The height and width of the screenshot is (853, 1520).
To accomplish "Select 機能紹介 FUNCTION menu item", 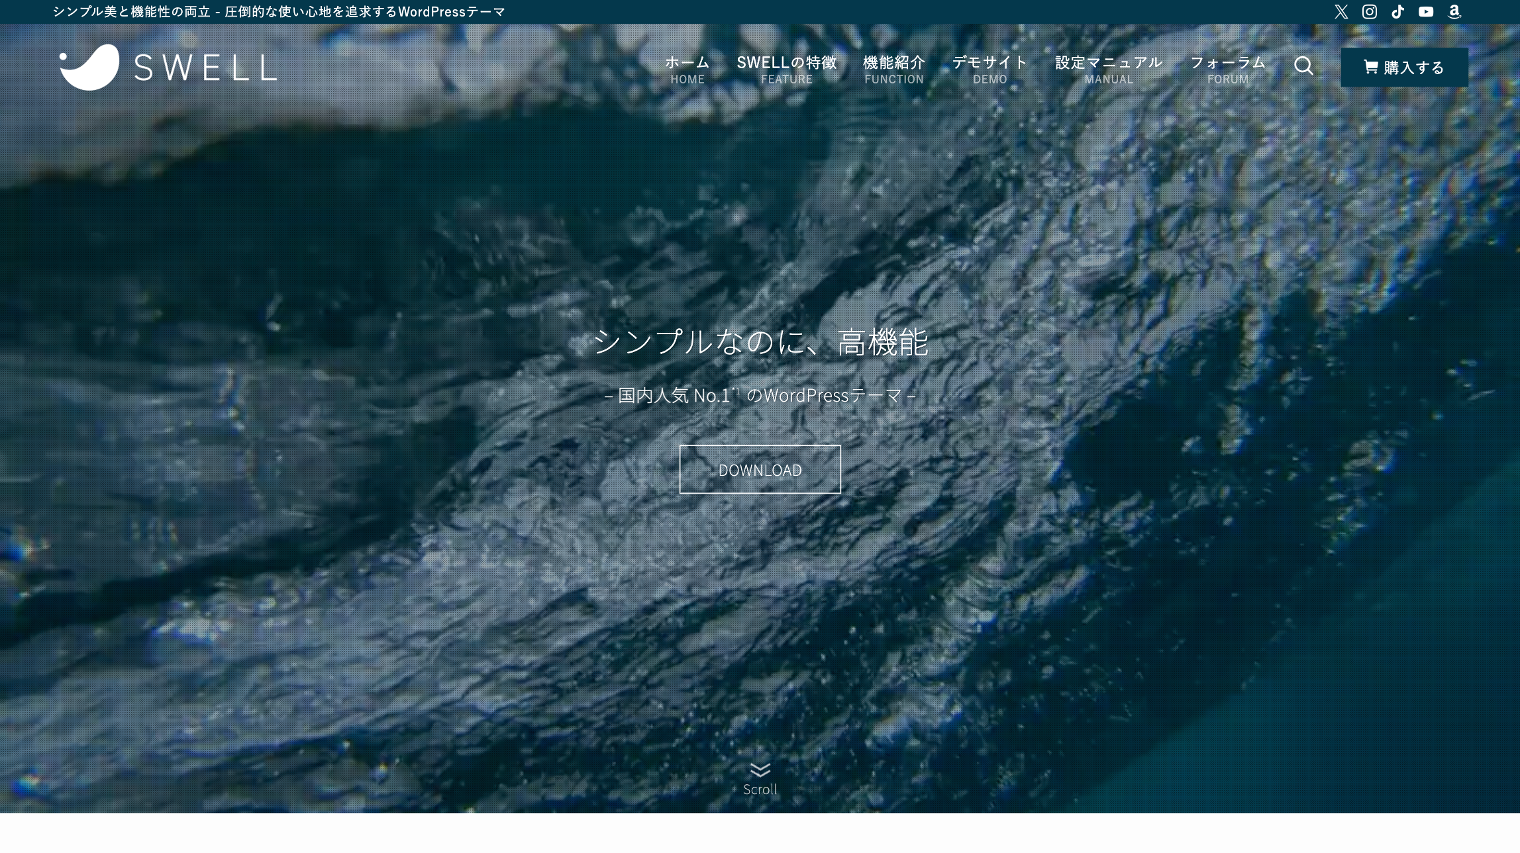I will 893,69.
